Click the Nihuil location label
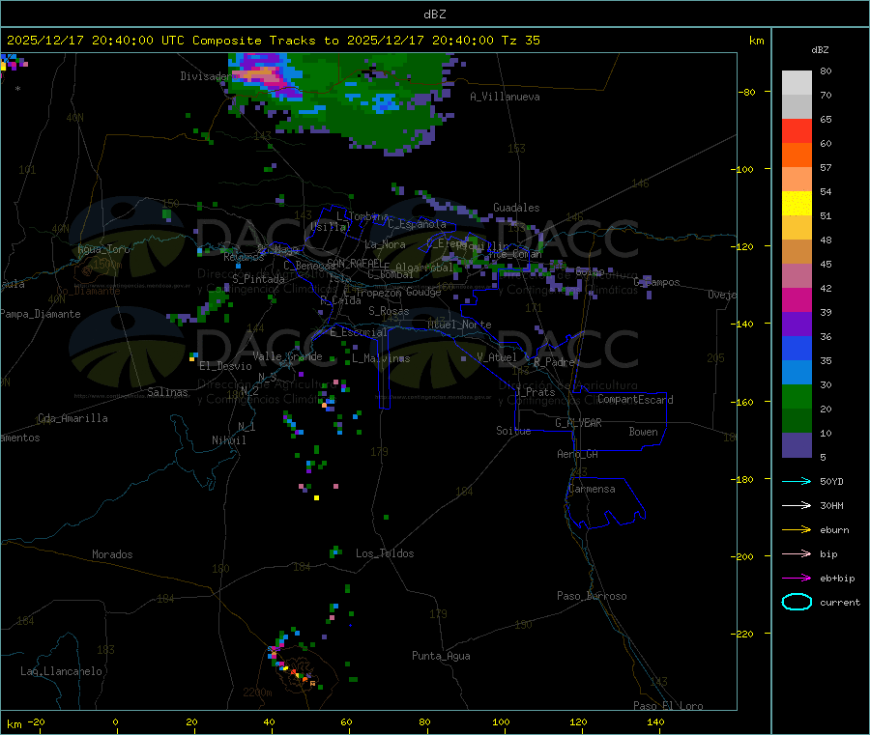The height and width of the screenshot is (735, 870). 228,440
